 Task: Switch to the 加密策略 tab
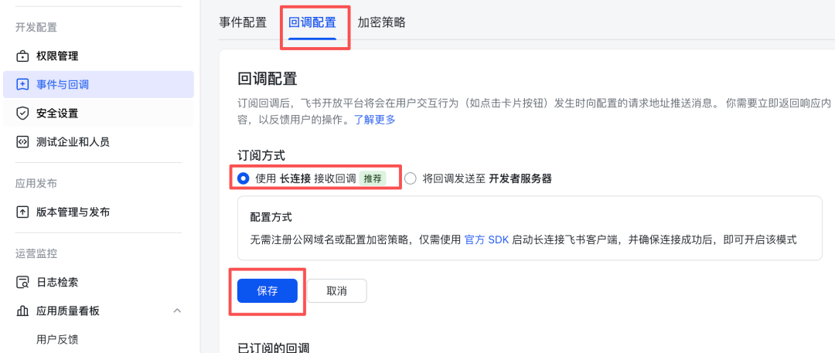(381, 22)
